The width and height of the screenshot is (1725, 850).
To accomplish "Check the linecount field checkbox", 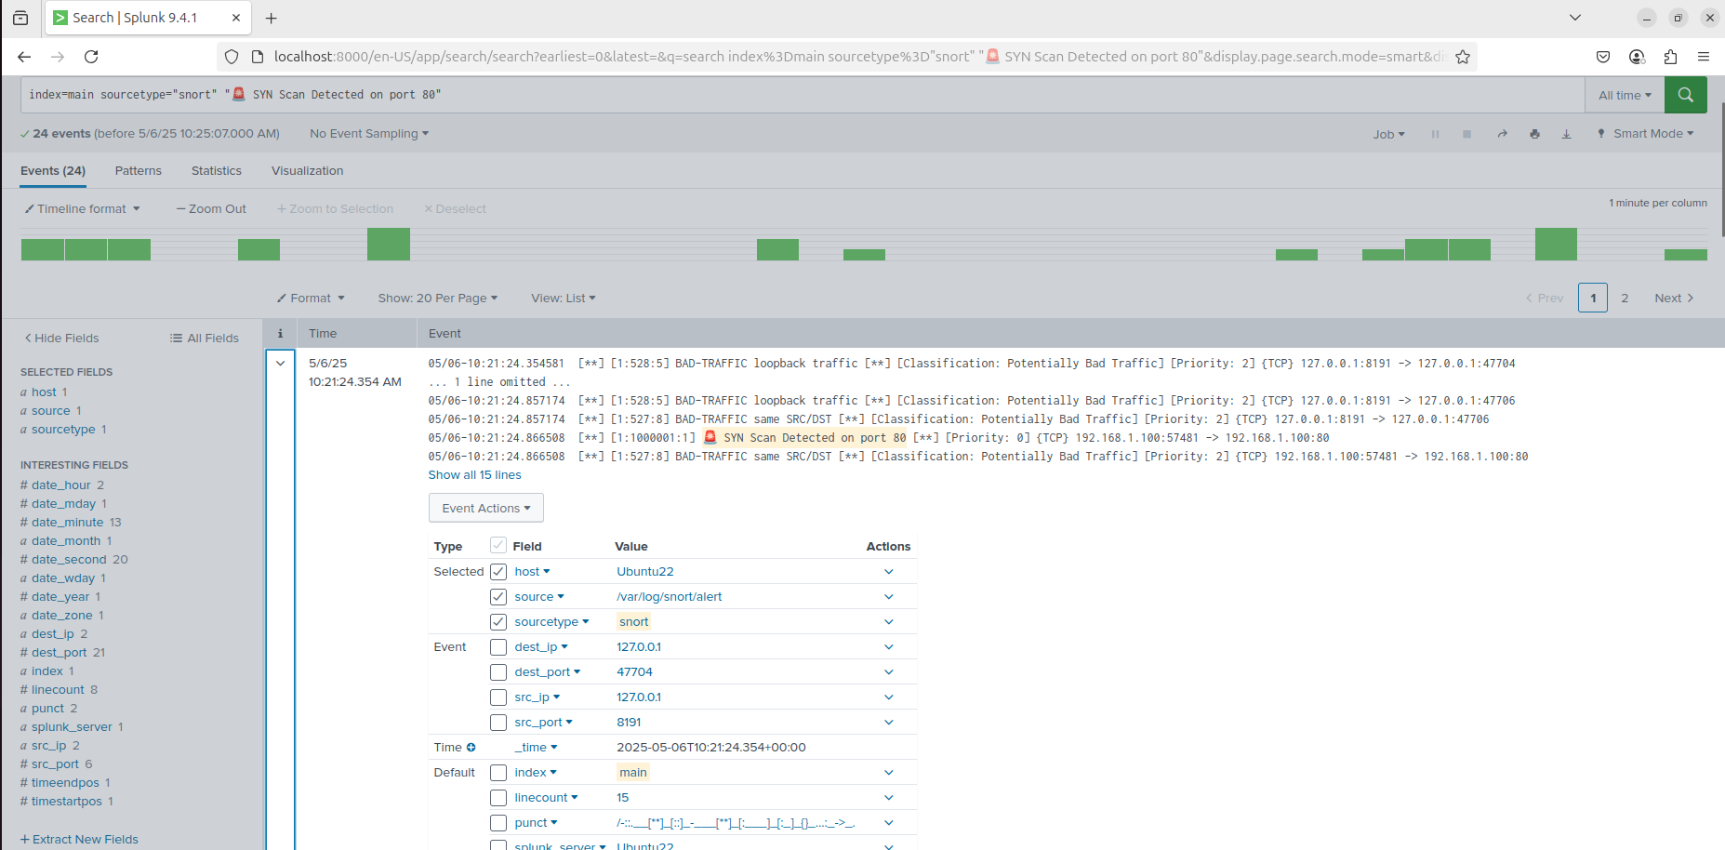I will (498, 798).
